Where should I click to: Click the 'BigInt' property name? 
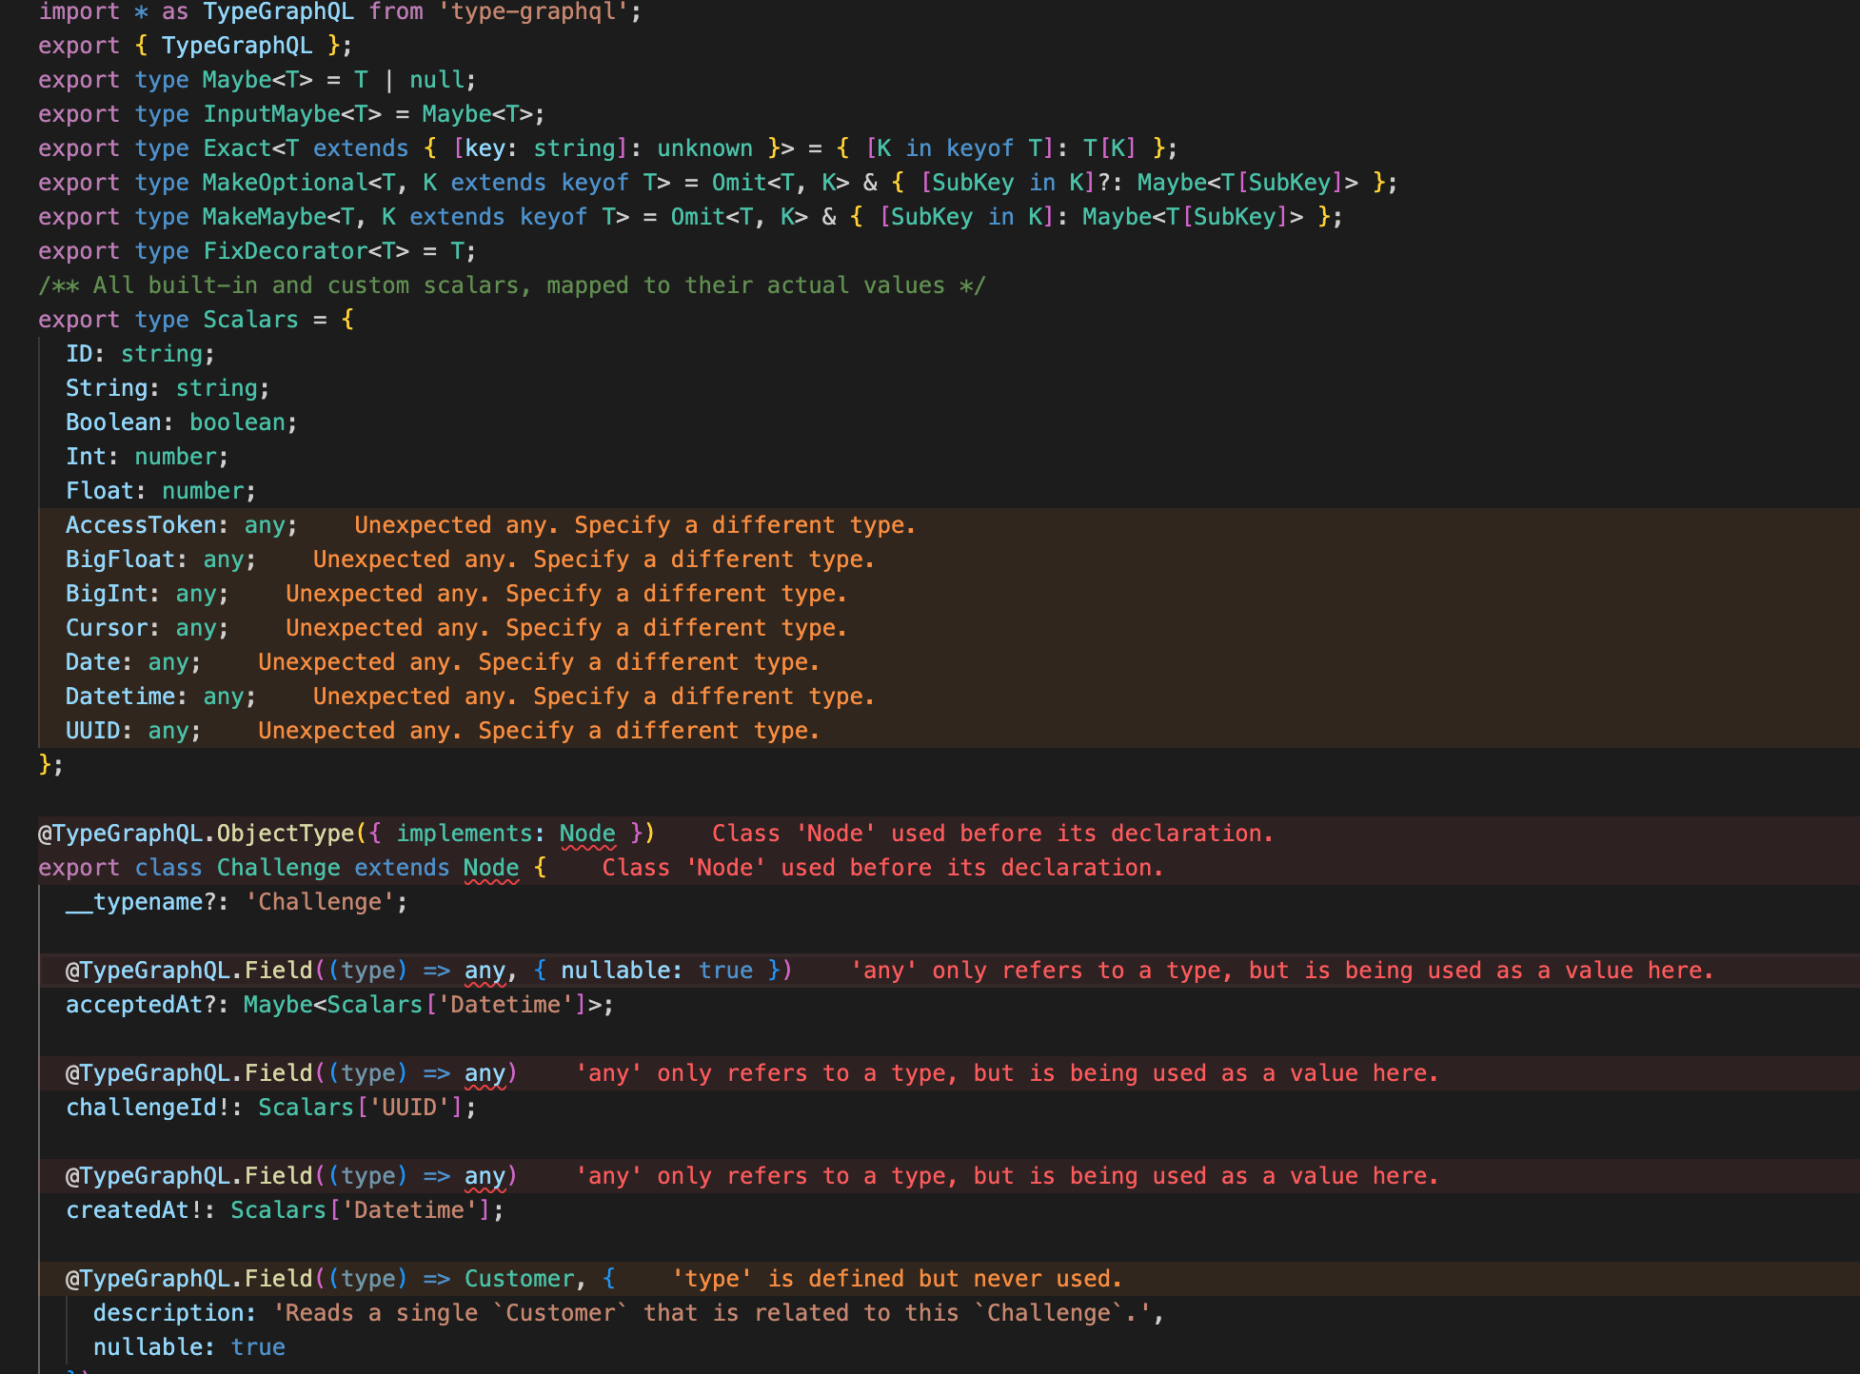(107, 594)
